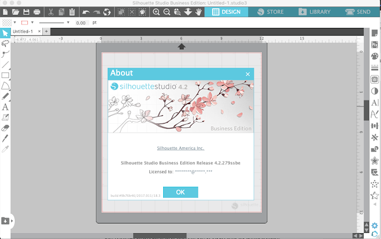This screenshot has height=239, width=381.
Task: Select the Knife tool
Action: coord(5,139)
